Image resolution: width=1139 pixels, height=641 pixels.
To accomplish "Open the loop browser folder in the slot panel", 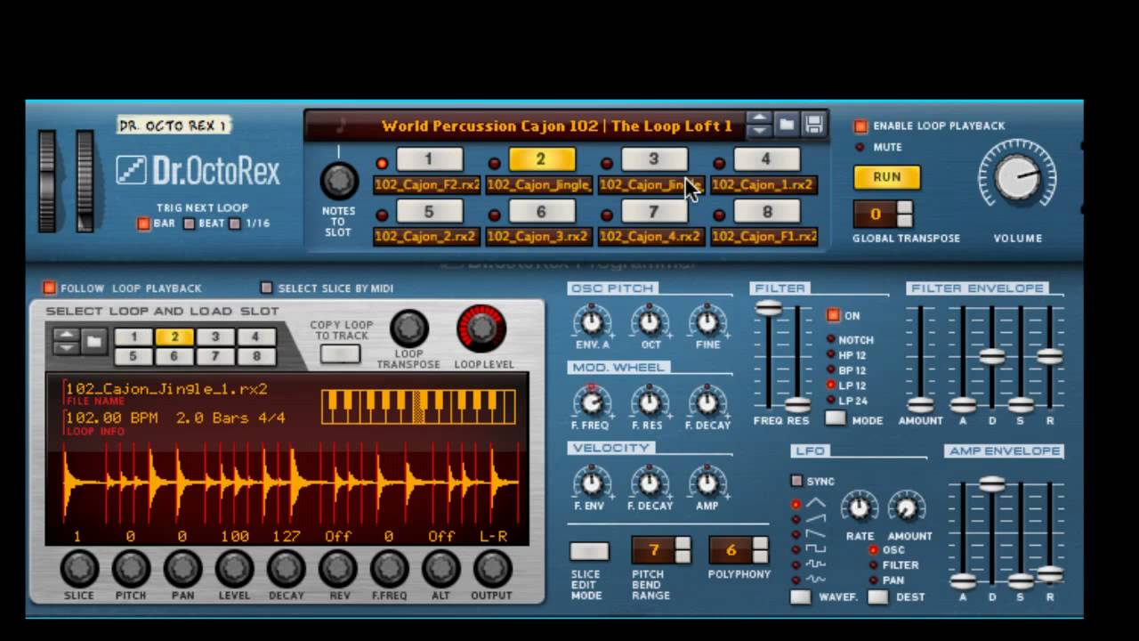I will click(93, 341).
